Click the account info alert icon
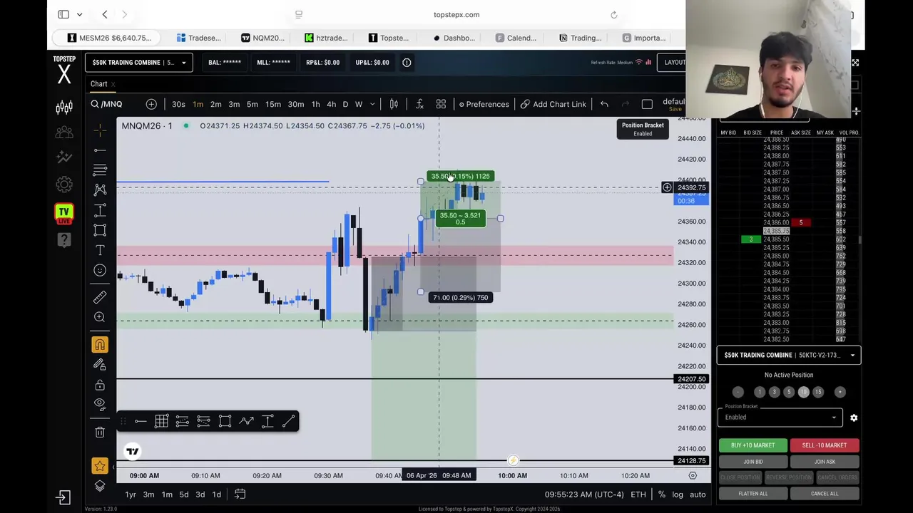 [x=407, y=62]
